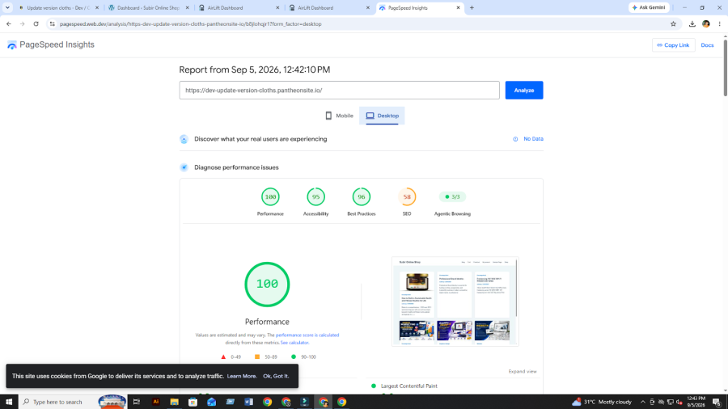728x409 pixels.
Task: Open the tab search dropdown arrow
Action: tap(7, 7)
